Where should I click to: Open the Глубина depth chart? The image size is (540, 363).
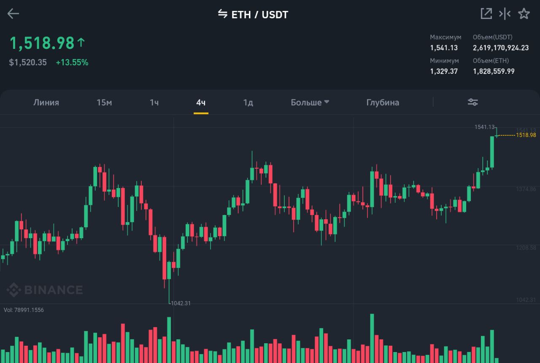click(x=383, y=102)
